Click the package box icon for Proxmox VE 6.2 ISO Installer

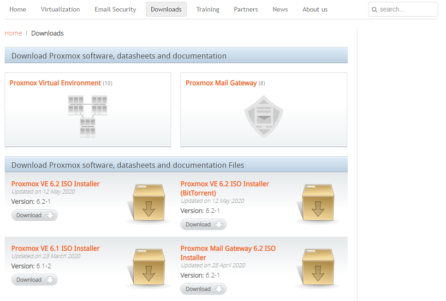(x=149, y=202)
